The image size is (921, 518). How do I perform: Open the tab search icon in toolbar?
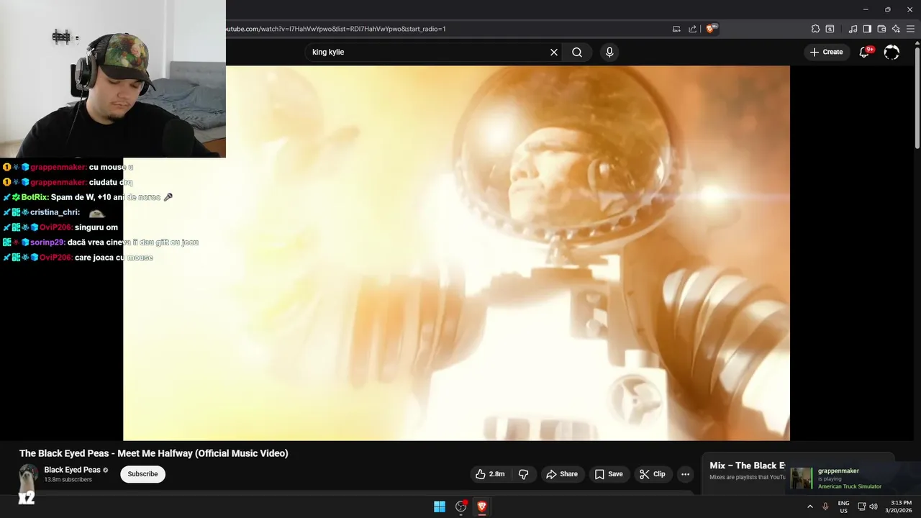pos(830,29)
